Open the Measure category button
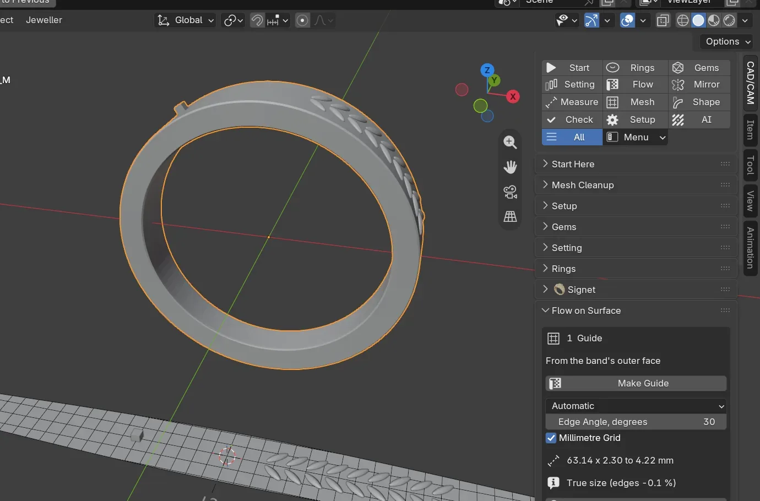The image size is (760, 501). (572, 102)
